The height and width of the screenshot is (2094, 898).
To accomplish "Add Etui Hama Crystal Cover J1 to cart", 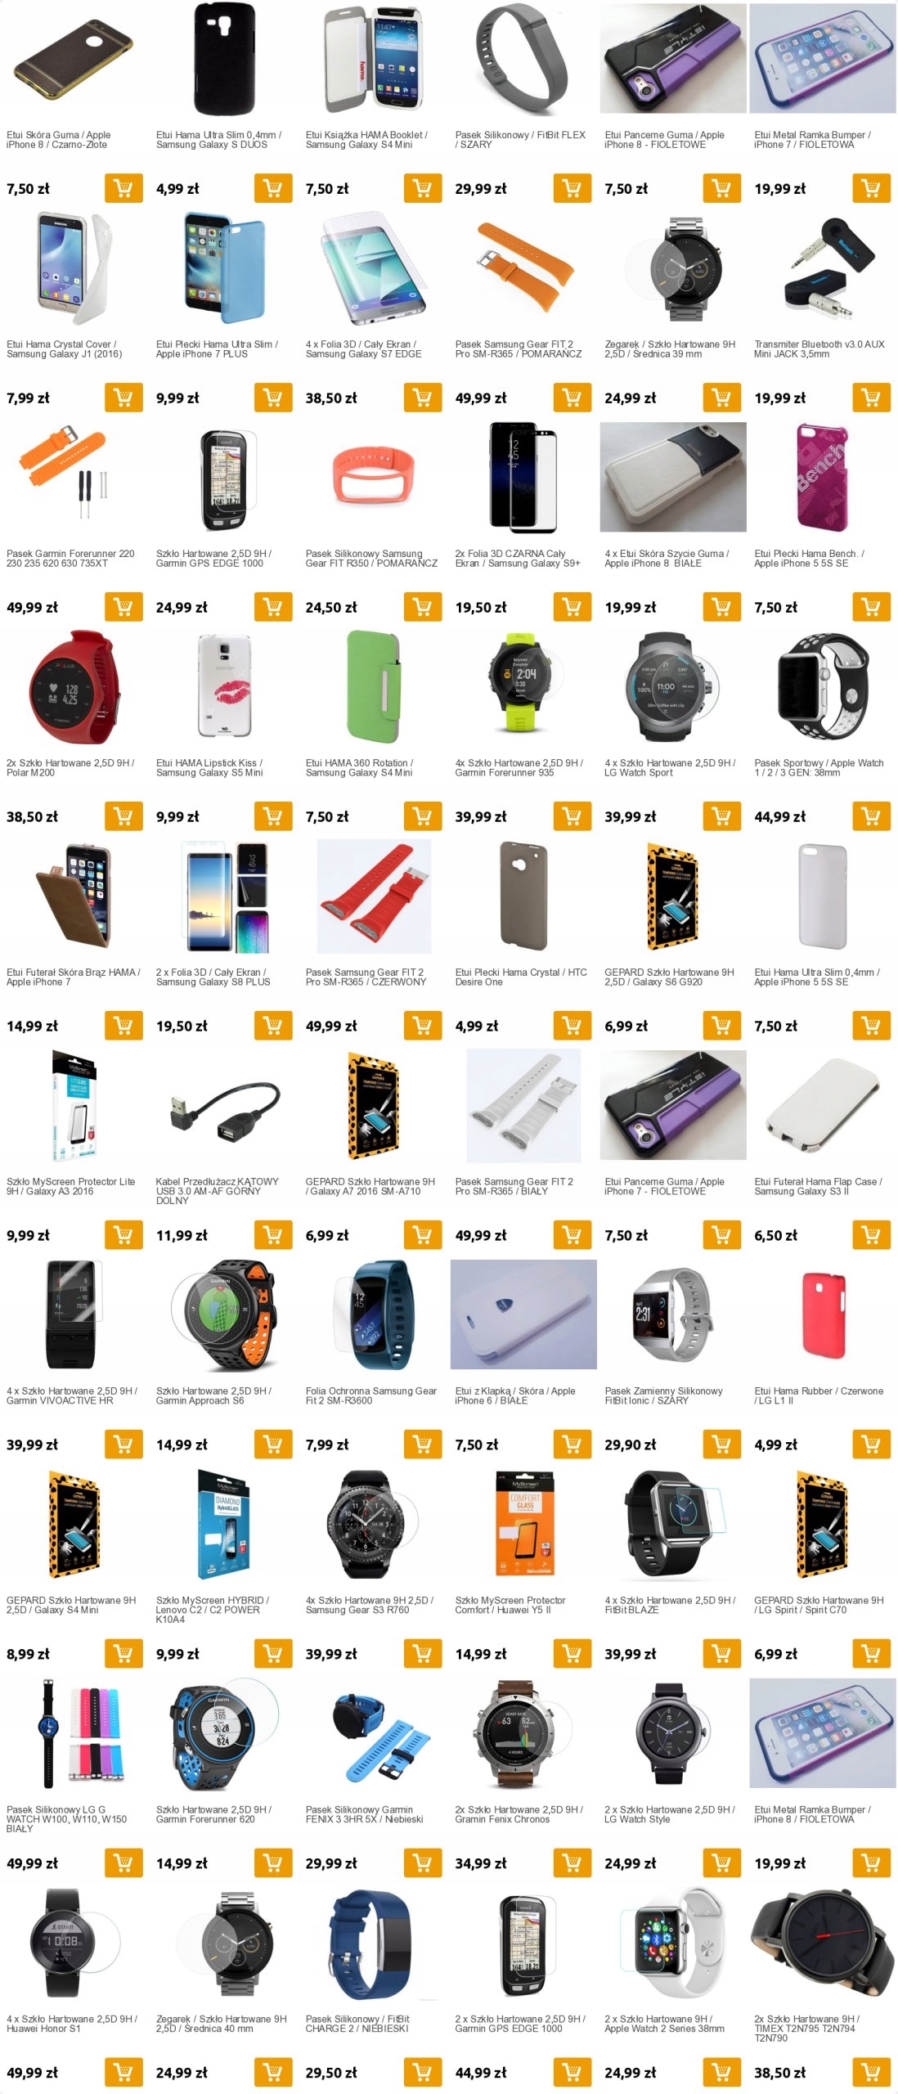I will [x=123, y=398].
